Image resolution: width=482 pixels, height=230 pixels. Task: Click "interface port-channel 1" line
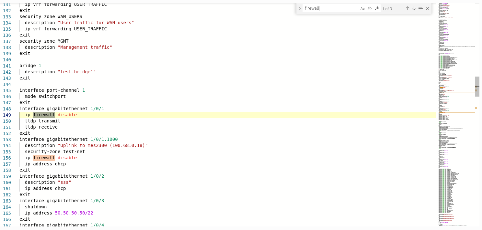tap(52, 90)
